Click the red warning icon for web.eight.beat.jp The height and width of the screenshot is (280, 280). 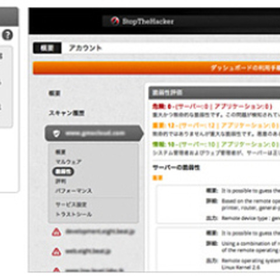click(57, 251)
